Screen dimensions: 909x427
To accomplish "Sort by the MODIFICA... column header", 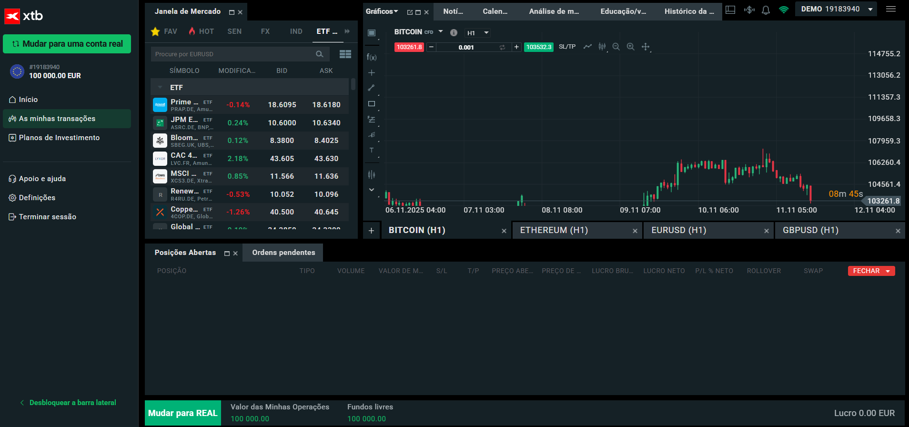I will pyautogui.click(x=237, y=71).
